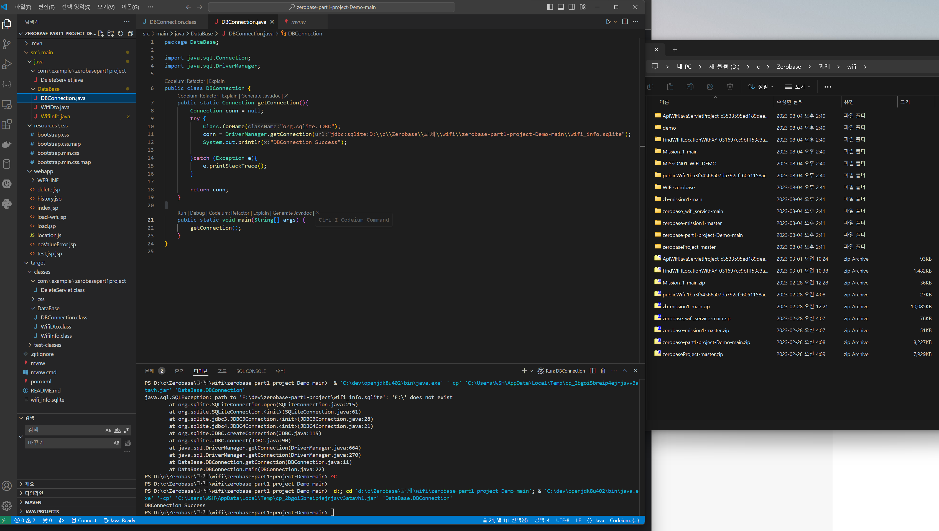Open 정렬 sort menu in File Explorer
Image resolution: width=939 pixels, height=531 pixels.
pyautogui.click(x=761, y=87)
